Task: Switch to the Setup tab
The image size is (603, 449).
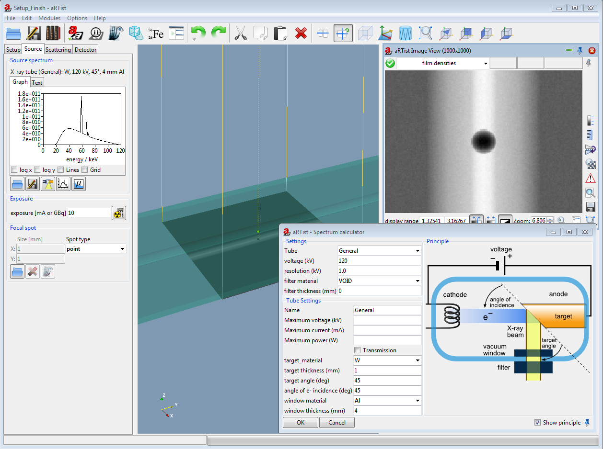Action: (x=13, y=50)
